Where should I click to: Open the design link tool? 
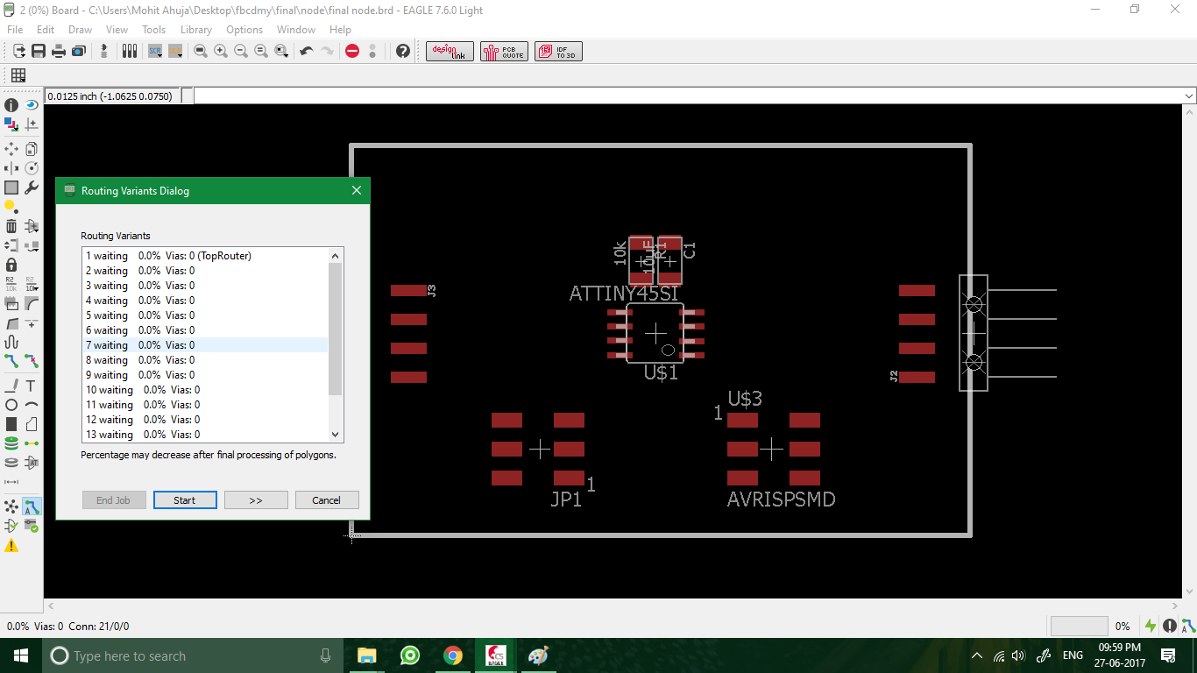[450, 51]
